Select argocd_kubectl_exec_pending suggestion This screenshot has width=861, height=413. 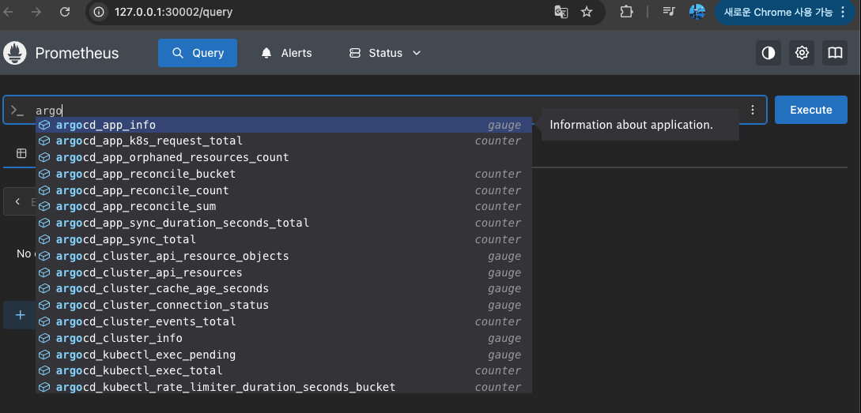[x=284, y=355]
